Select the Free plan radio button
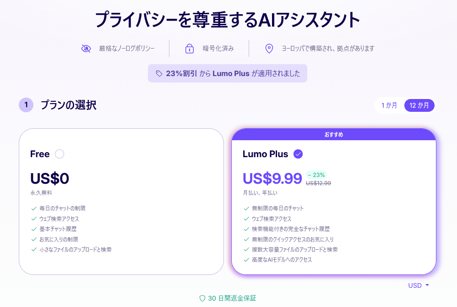Image resolution: width=457 pixels, height=307 pixels. click(60, 154)
